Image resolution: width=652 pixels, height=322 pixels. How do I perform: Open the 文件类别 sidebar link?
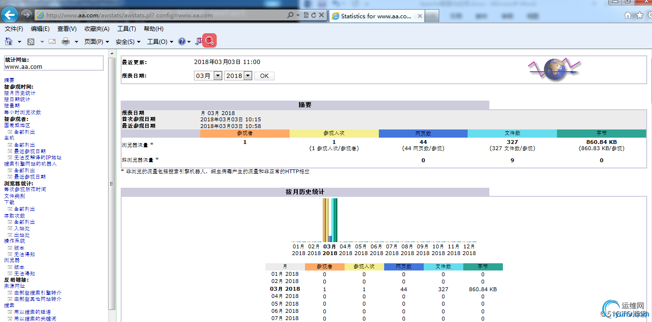coord(14,196)
